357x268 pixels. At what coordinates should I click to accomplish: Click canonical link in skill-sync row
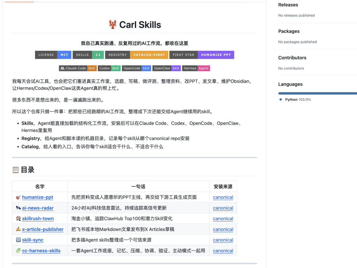[x=223, y=240]
